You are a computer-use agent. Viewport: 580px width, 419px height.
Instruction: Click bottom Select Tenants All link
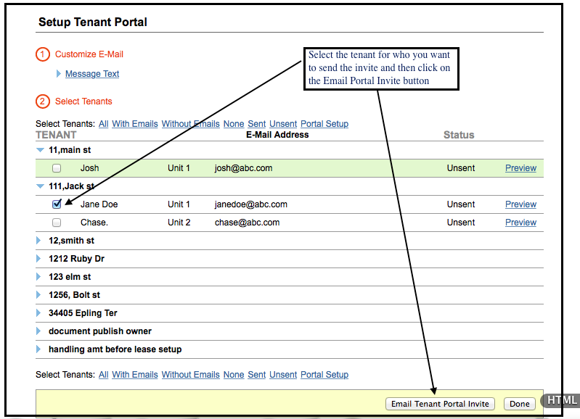[104, 375]
